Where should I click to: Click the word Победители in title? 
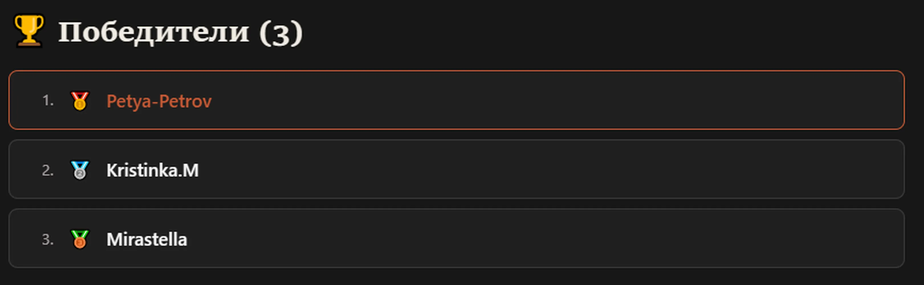154,32
